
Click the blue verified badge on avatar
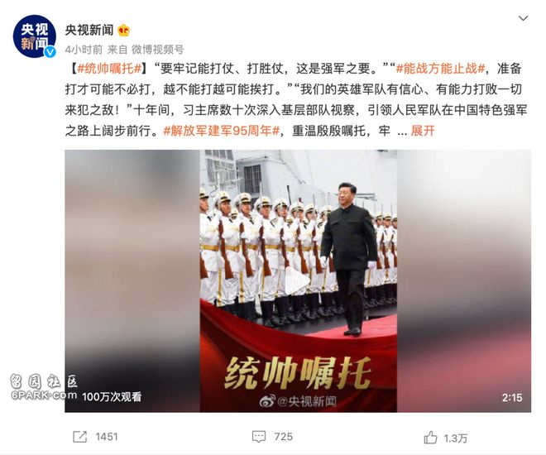point(50,52)
